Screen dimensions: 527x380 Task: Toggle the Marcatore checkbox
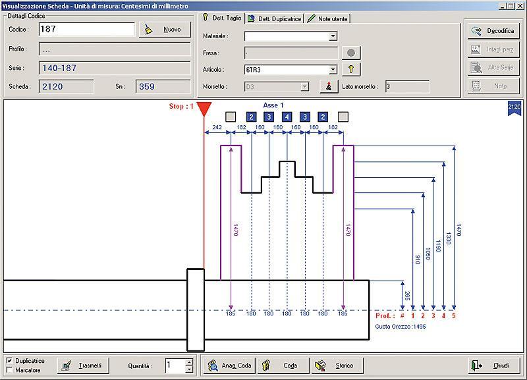pyautogui.click(x=9, y=370)
